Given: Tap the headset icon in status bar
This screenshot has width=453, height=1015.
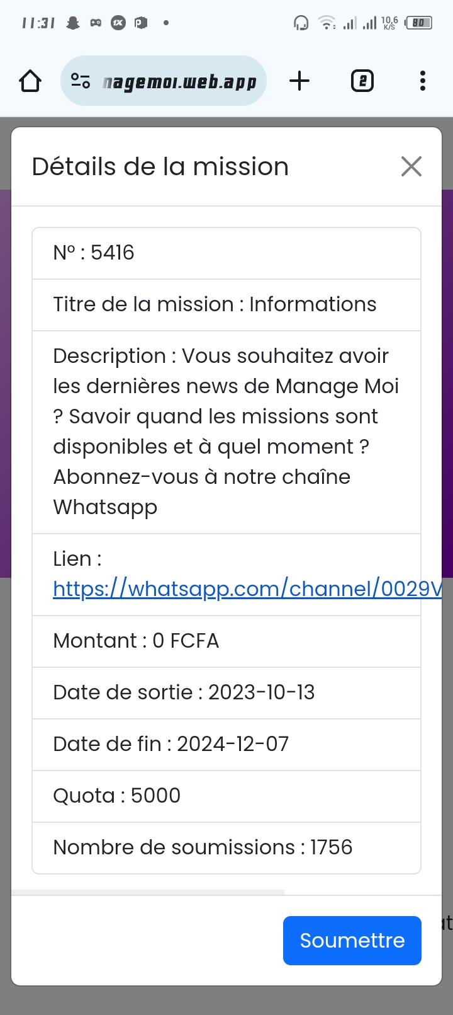Looking at the screenshot, I should coord(301,23).
